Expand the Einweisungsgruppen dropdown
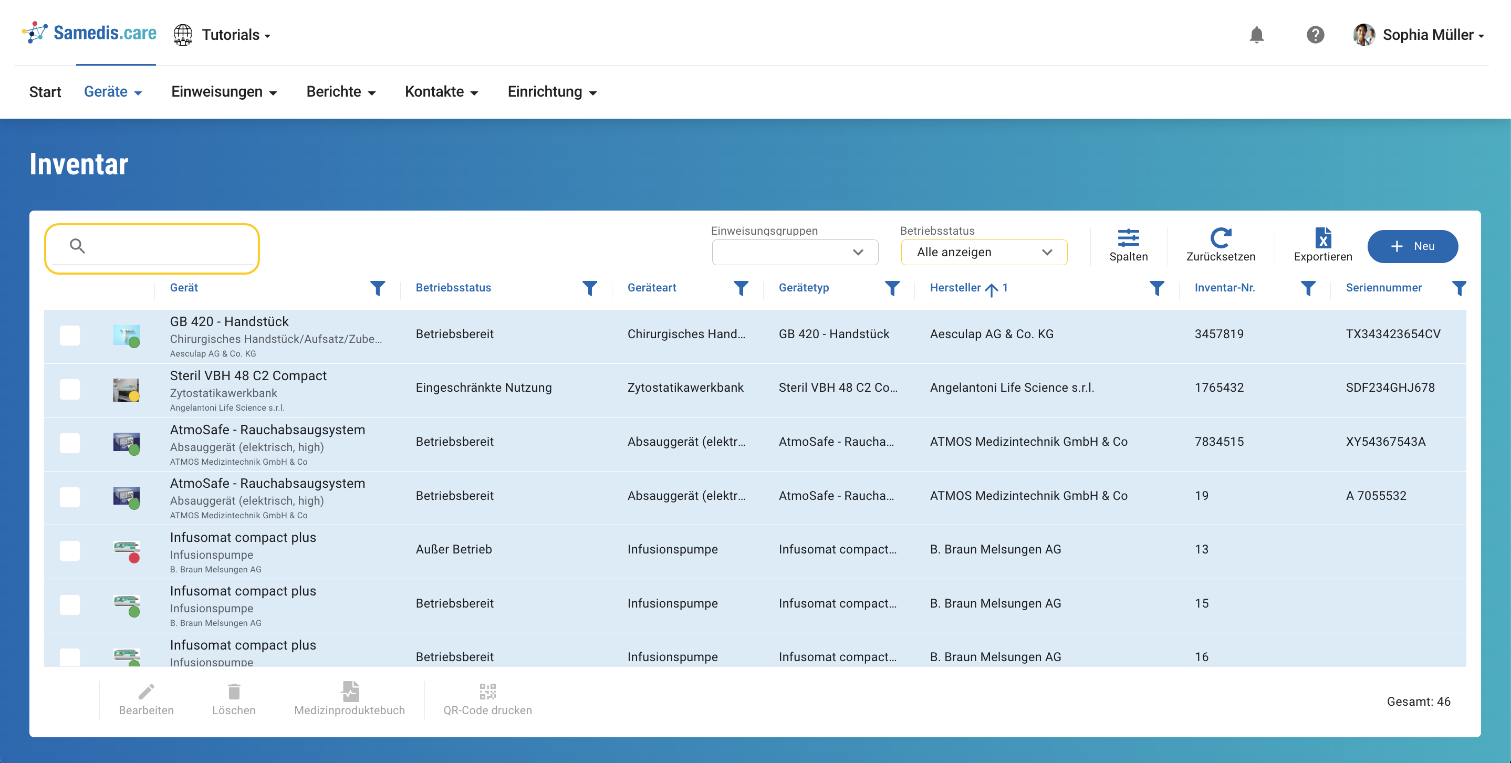The image size is (1511, 763). click(x=794, y=252)
